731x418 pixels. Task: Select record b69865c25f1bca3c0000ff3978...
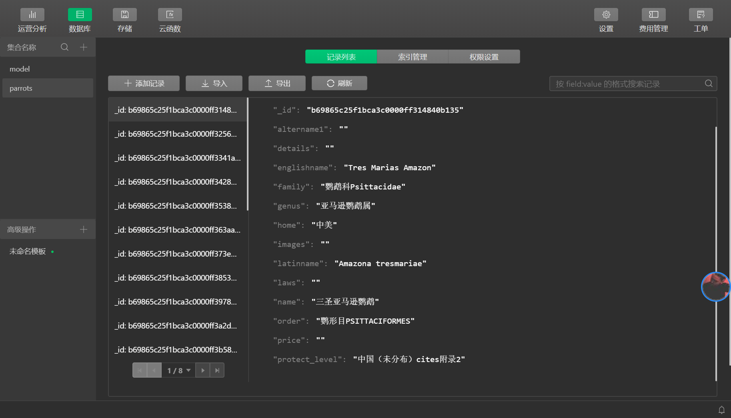pyautogui.click(x=178, y=302)
